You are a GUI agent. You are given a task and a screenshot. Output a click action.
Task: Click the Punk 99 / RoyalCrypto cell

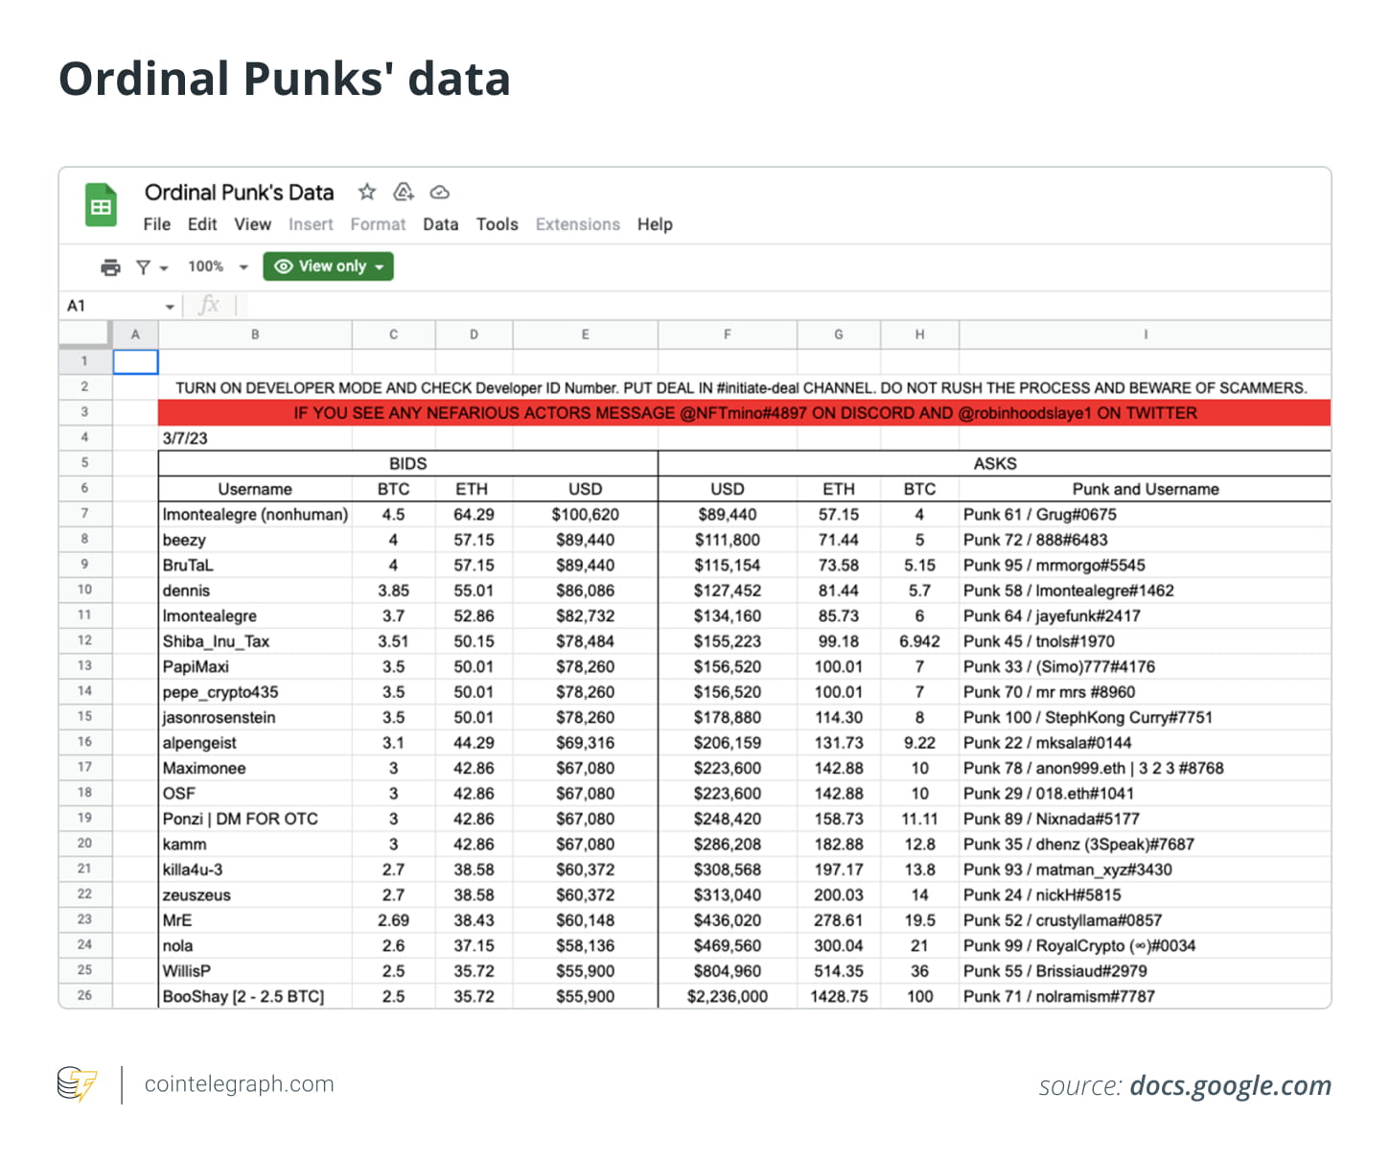coord(1145,945)
